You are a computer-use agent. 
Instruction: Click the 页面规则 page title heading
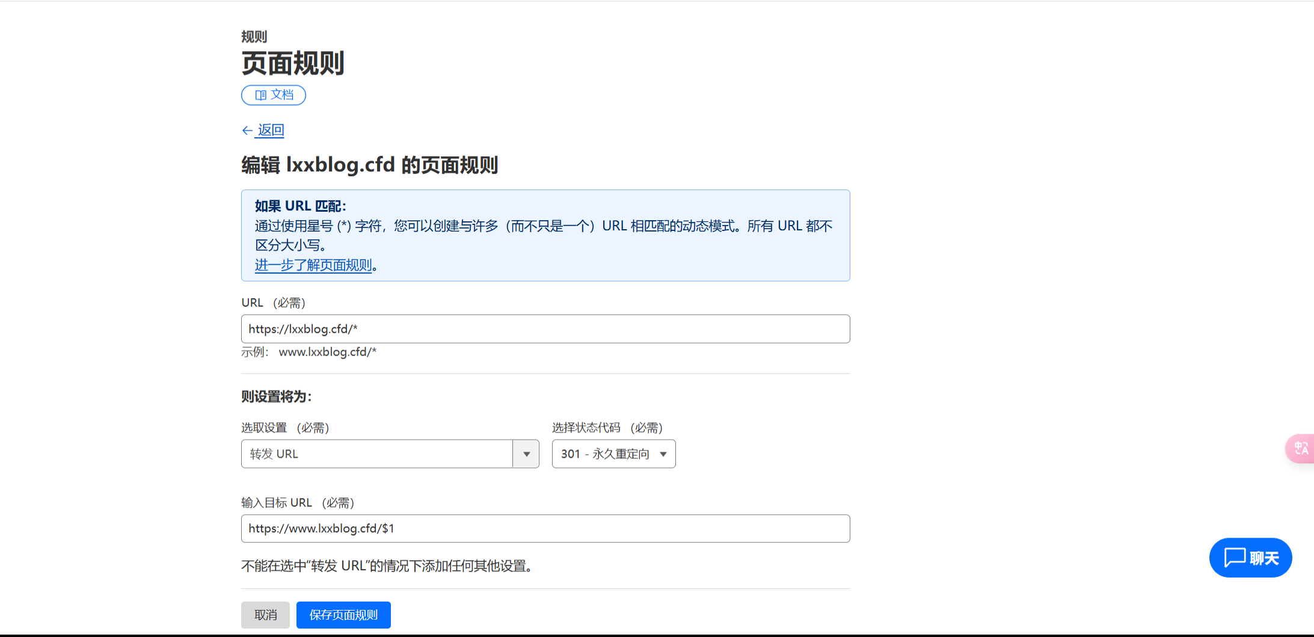292,63
